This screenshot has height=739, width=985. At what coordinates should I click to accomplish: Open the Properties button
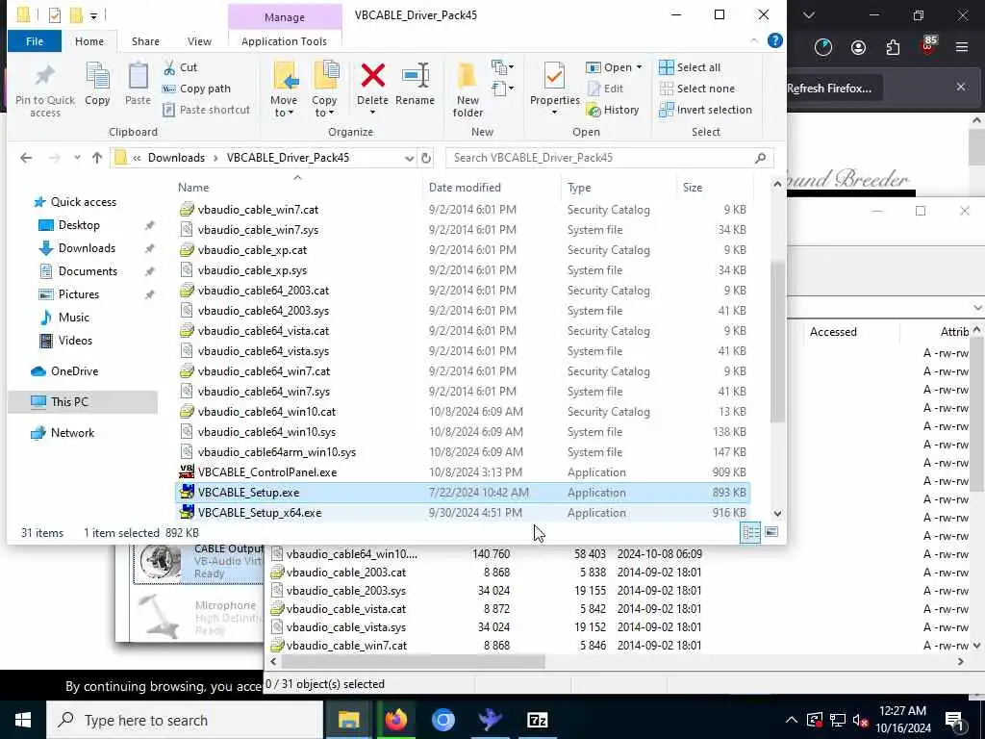coord(555,89)
